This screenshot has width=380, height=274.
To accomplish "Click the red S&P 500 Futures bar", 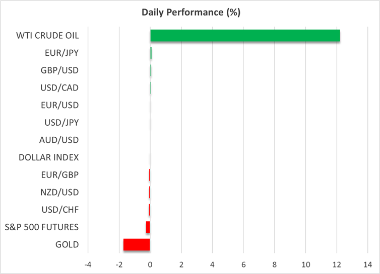I will (x=148, y=227).
